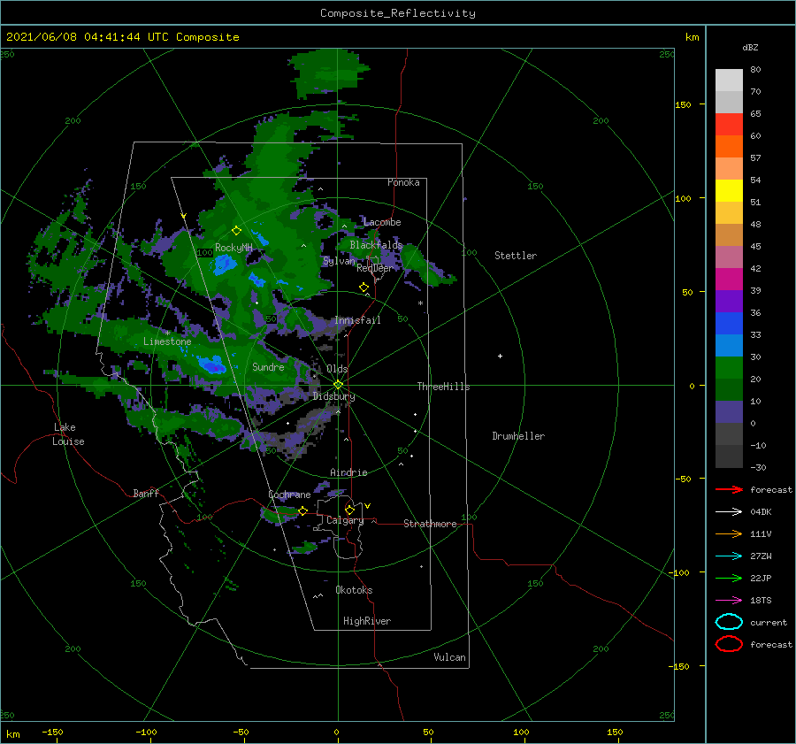Image resolution: width=796 pixels, height=744 pixels.
Task: Click the Ponoka city label
Action: pos(403,182)
